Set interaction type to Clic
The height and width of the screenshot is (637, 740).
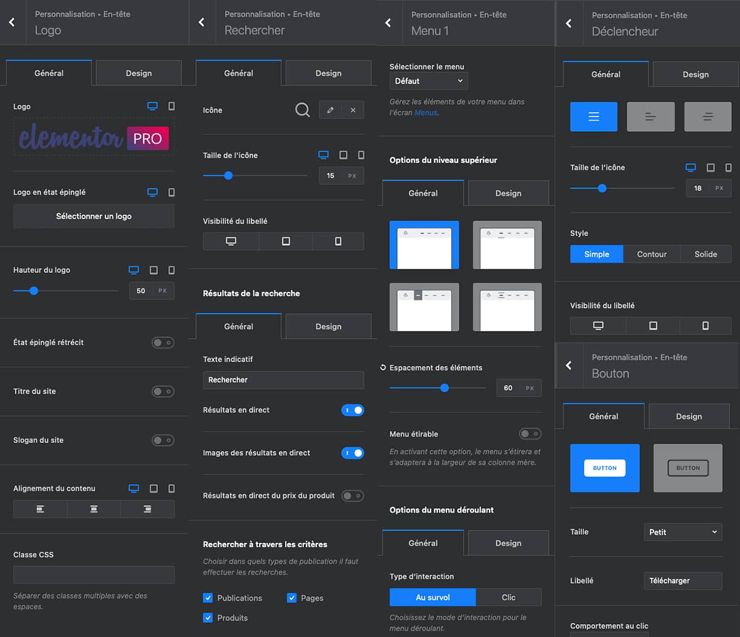509,598
